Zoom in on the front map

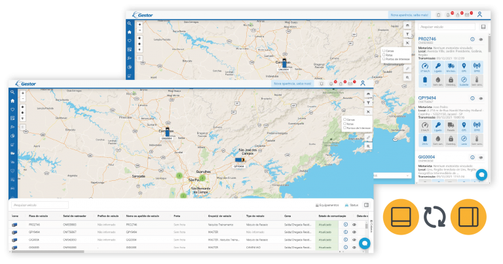(x=24, y=93)
